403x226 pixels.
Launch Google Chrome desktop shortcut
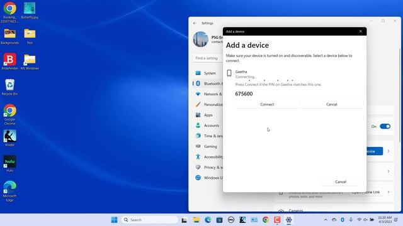point(10,114)
